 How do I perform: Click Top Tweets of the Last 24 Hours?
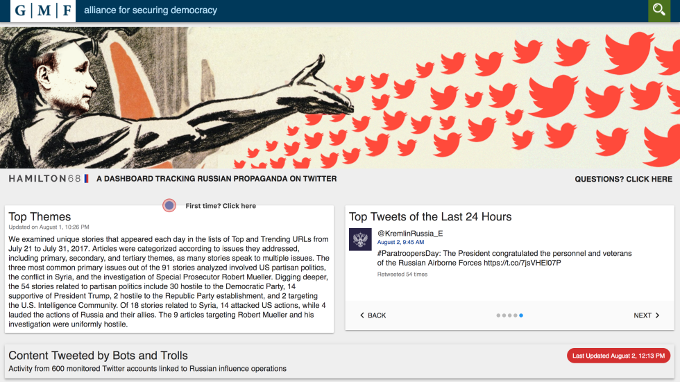430,216
